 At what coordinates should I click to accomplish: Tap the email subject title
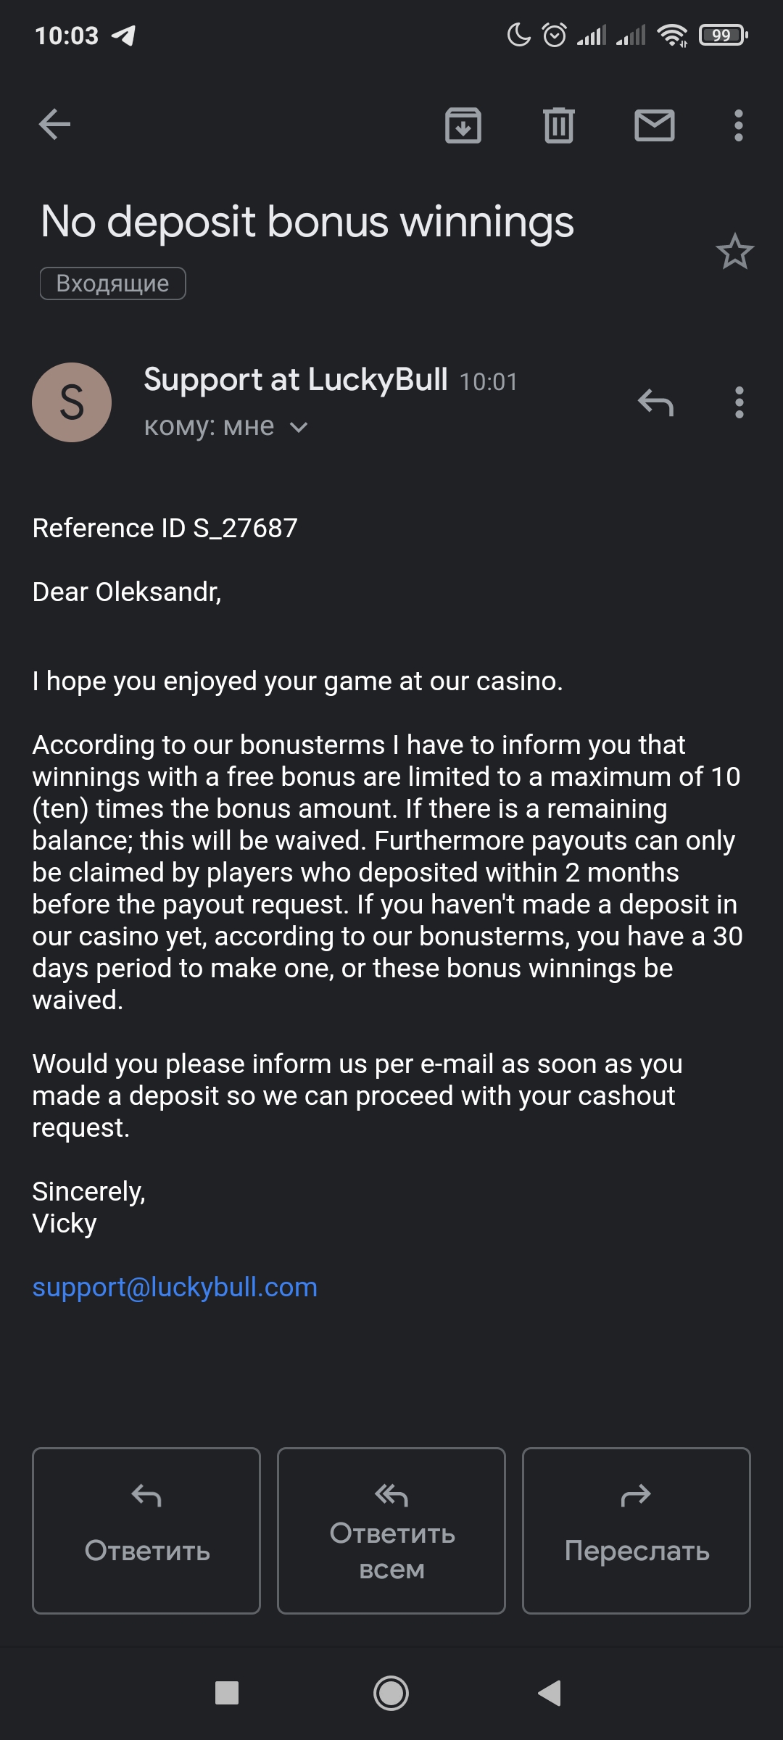[307, 221]
